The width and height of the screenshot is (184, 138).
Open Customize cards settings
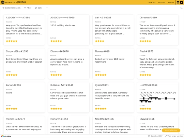coord(11,8)
